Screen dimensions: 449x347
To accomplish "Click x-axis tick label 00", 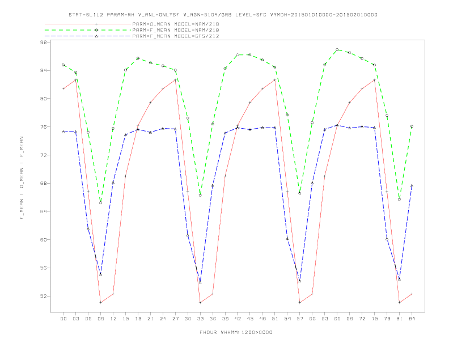I will (x=63, y=319).
